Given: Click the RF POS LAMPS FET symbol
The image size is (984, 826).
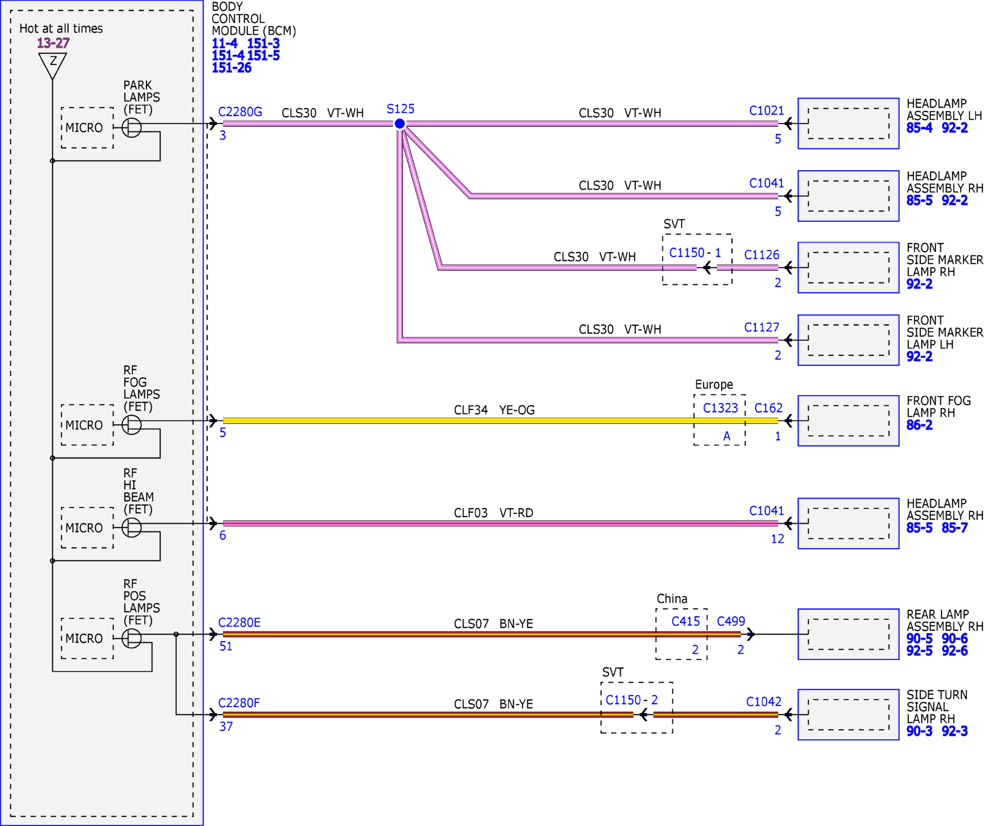Looking at the screenshot, I should (132, 638).
